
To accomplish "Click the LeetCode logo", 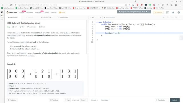I will [12, 12].
